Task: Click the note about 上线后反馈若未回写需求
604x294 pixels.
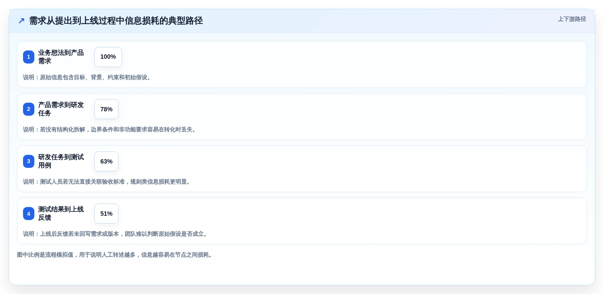Action: click(116, 234)
